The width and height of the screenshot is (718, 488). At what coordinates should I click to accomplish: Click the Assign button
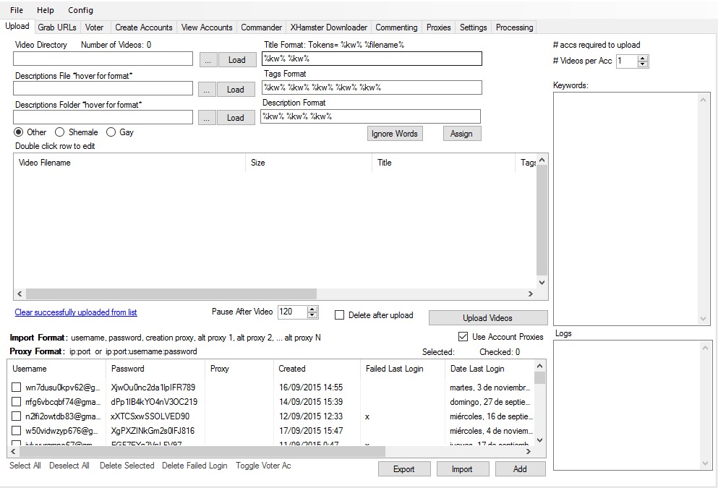tap(461, 134)
